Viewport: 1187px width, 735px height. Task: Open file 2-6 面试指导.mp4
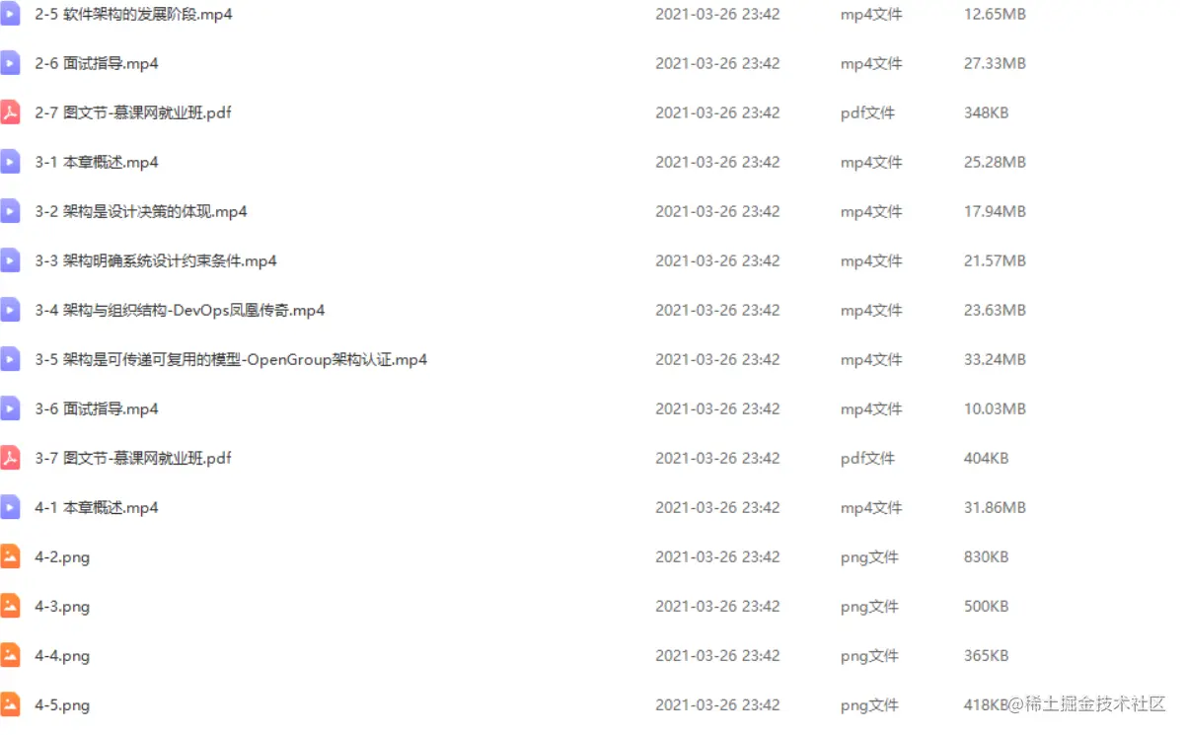[97, 63]
